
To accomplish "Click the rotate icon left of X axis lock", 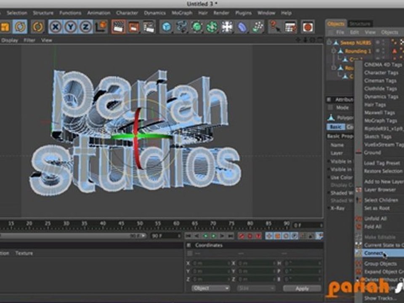I will pyautogui.click(x=37, y=27).
